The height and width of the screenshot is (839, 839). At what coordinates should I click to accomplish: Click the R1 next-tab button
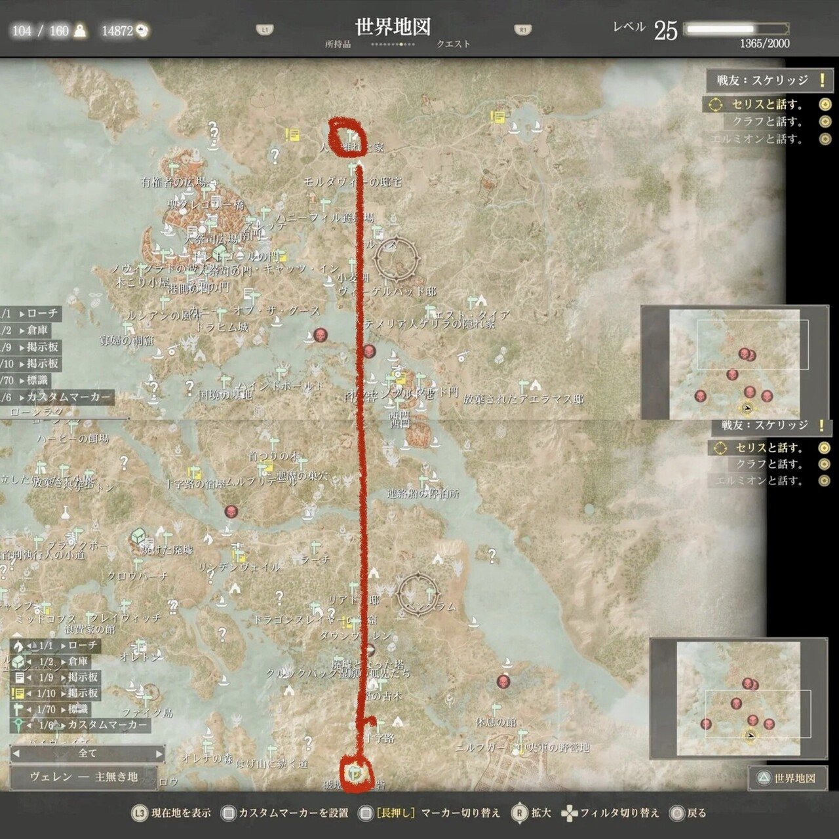click(x=522, y=29)
